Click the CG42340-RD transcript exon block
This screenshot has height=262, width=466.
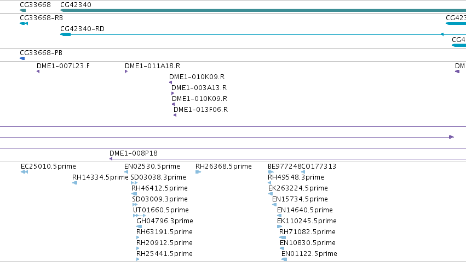(x=66, y=34)
